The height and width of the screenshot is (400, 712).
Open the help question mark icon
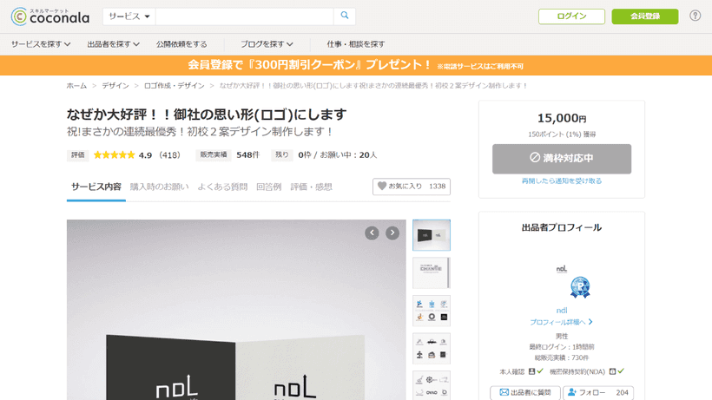[695, 16]
